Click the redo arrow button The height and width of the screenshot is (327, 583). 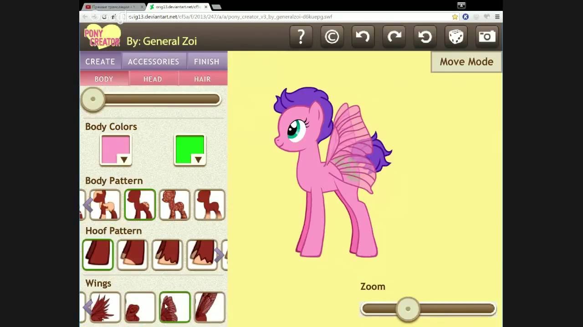click(x=394, y=37)
